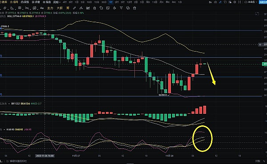This screenshot has height=164, width=267.
Task: Toggle the % percent scale button
Action: (x=264, y=161)
